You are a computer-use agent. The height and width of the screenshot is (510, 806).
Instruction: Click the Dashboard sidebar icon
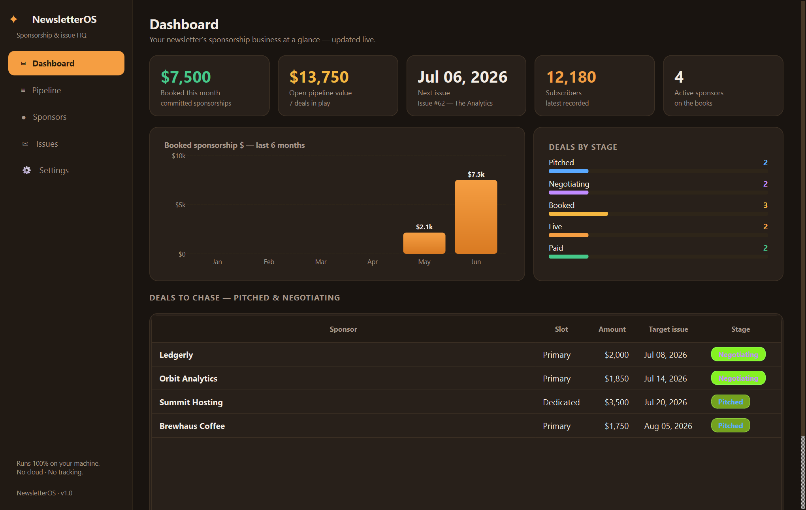point(23,63)
